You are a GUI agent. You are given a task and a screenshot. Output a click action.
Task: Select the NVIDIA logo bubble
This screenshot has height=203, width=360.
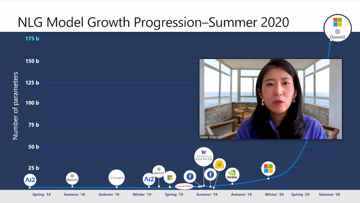pyautogui.click(x=232, y=175)
